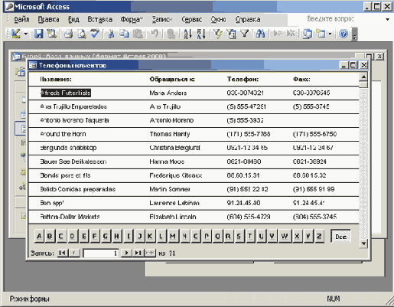394x307 pixels.
Task: Toggle the letter R filter button
Action: [x=228, y=236]
